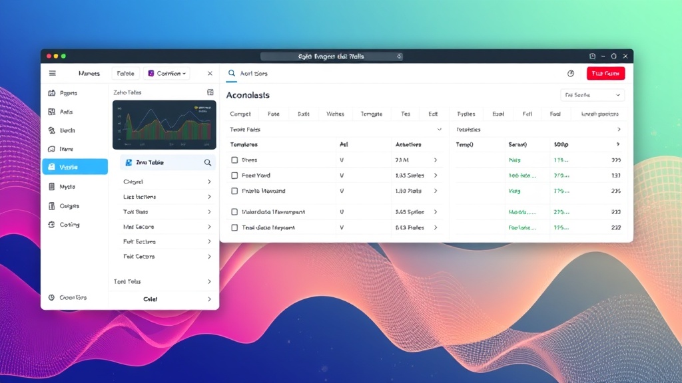Open the last table row arrow chevron
This screenshot has height=383, width=682.
click(436, 227)
